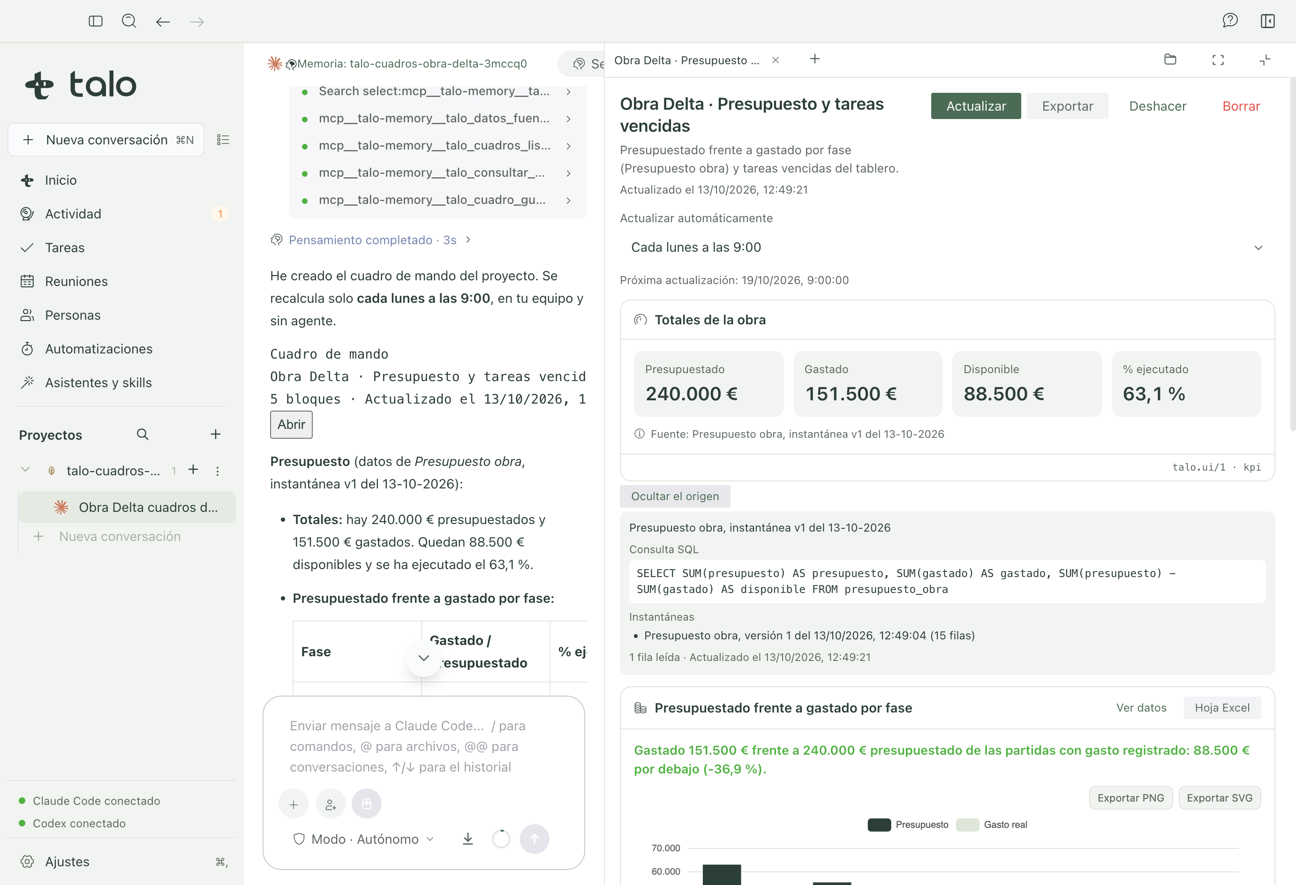Toggle the Presupuesto legend swatch in the chart
The height and width of the screenshot is (885, 1296).
879,825
